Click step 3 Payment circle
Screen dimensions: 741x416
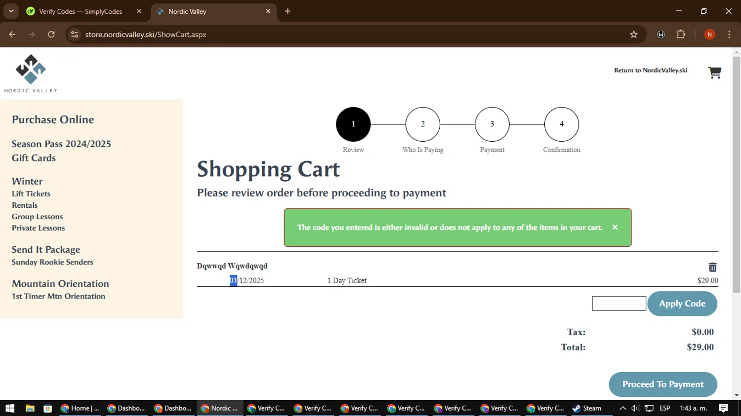(492, 124)
